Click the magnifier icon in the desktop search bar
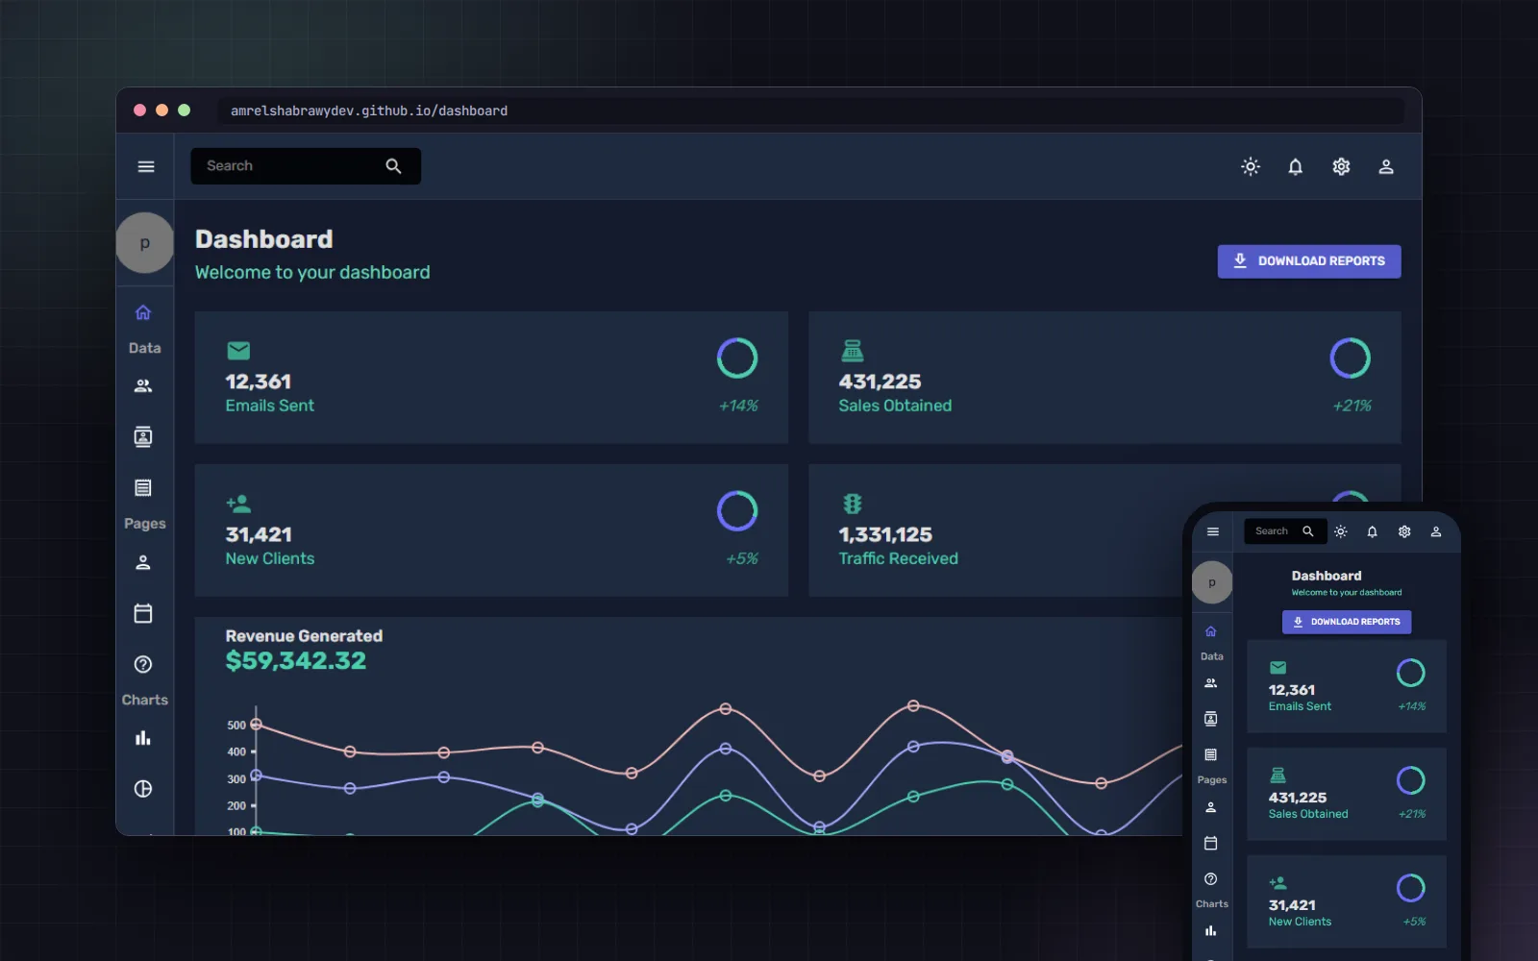The height and width of the screenshot is (961, 1538). pyautogui.click(x=393, y=166)
